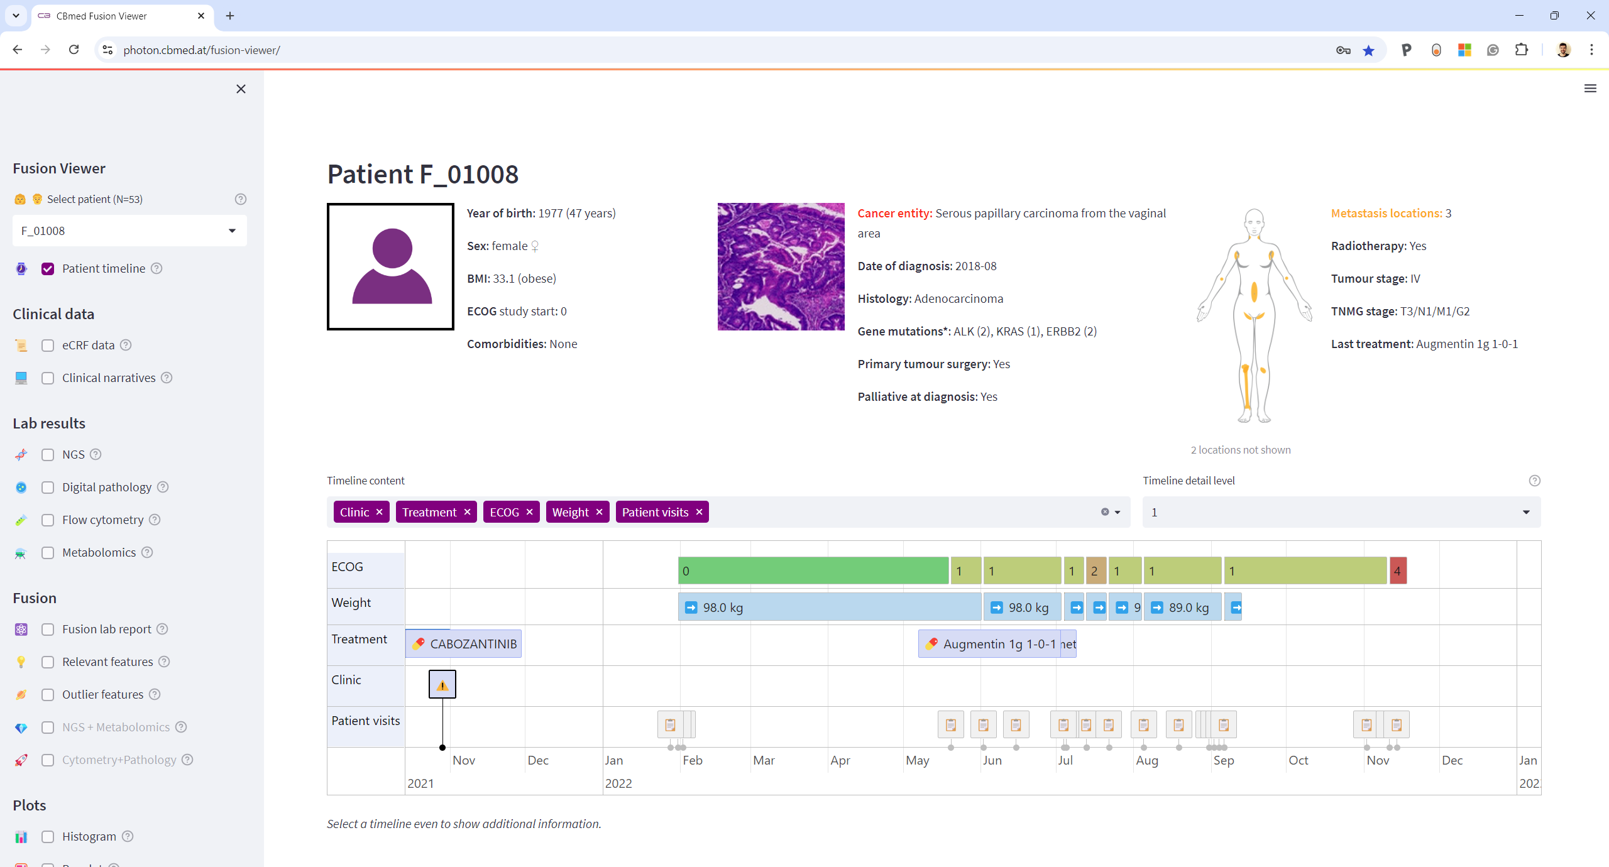Expand the Timeline detail level dropdown
Screen dimensions: 1609x867
point(1341,513)
